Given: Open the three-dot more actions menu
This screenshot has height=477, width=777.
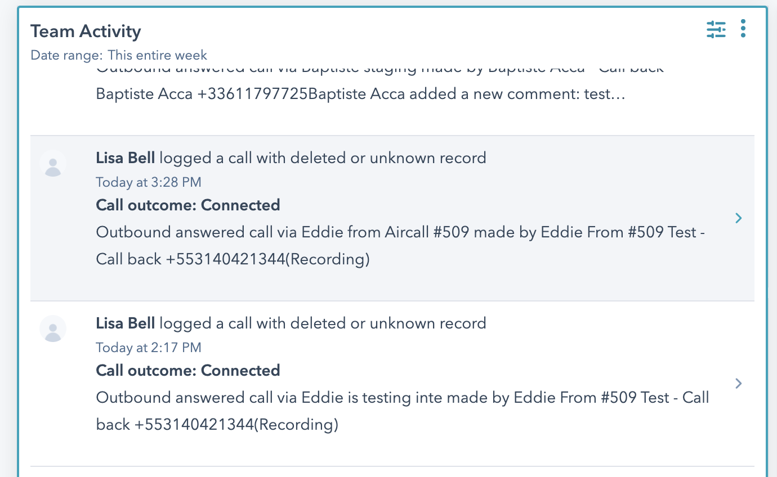Looking at the screenshot, I should click(x=743, y=29).
